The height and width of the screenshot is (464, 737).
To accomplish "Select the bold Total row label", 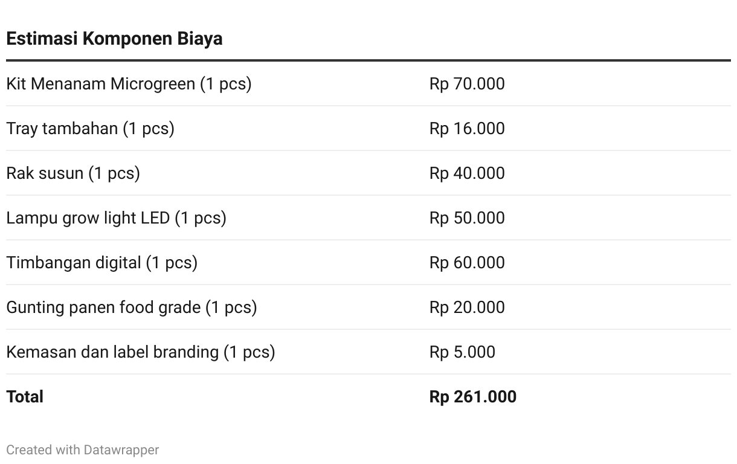I will click(x=25, y=396).
